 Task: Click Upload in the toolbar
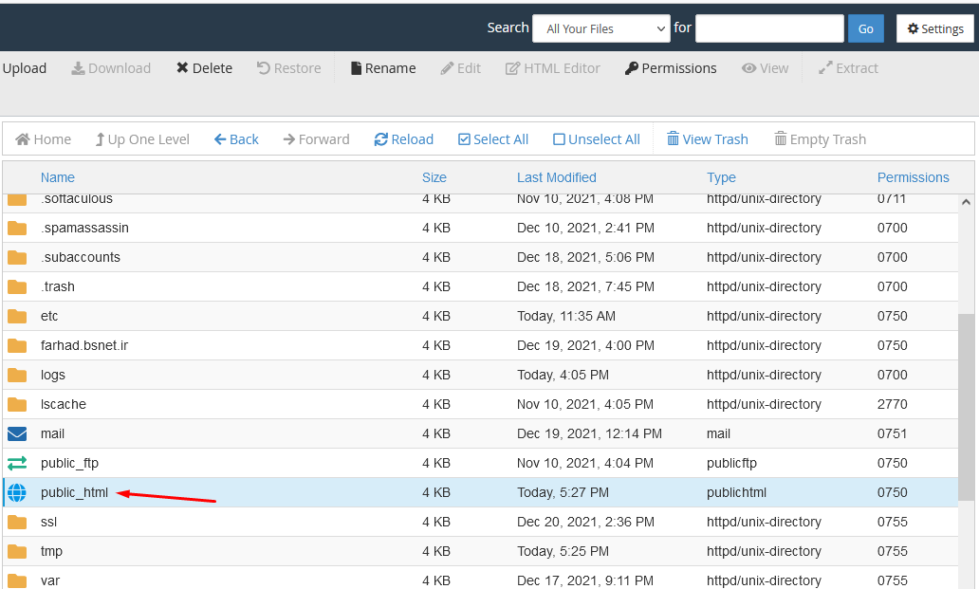pyautogui.click(x=24, y=68)
